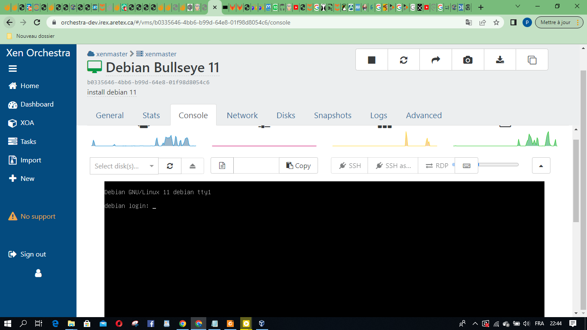
Task: Edit the 'install debian 11' description
Action: 112,92
